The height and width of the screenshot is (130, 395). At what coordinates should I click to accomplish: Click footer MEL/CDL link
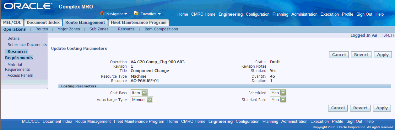coord(31,121)
